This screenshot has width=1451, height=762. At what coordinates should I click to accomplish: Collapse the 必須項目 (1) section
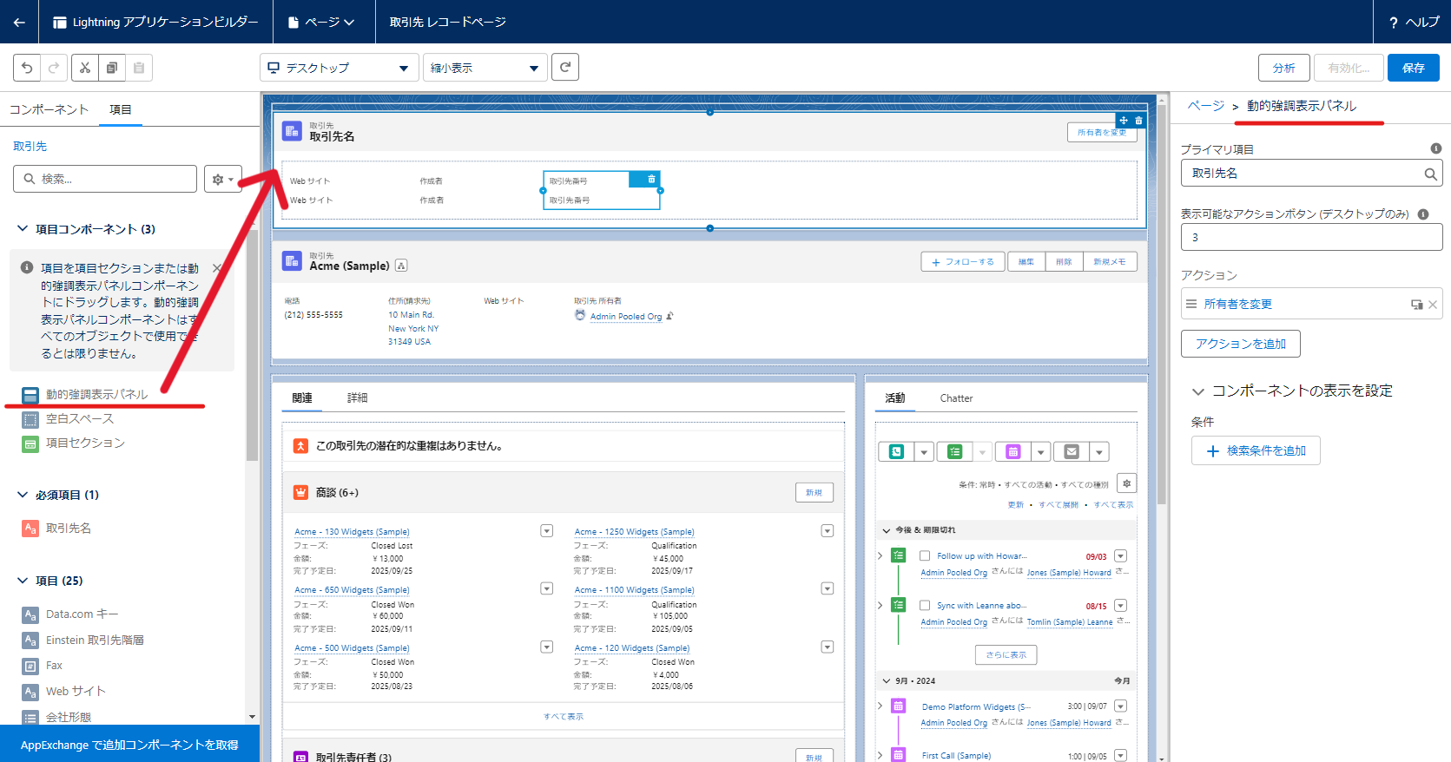pyautogui.click(x=23, y=495)
